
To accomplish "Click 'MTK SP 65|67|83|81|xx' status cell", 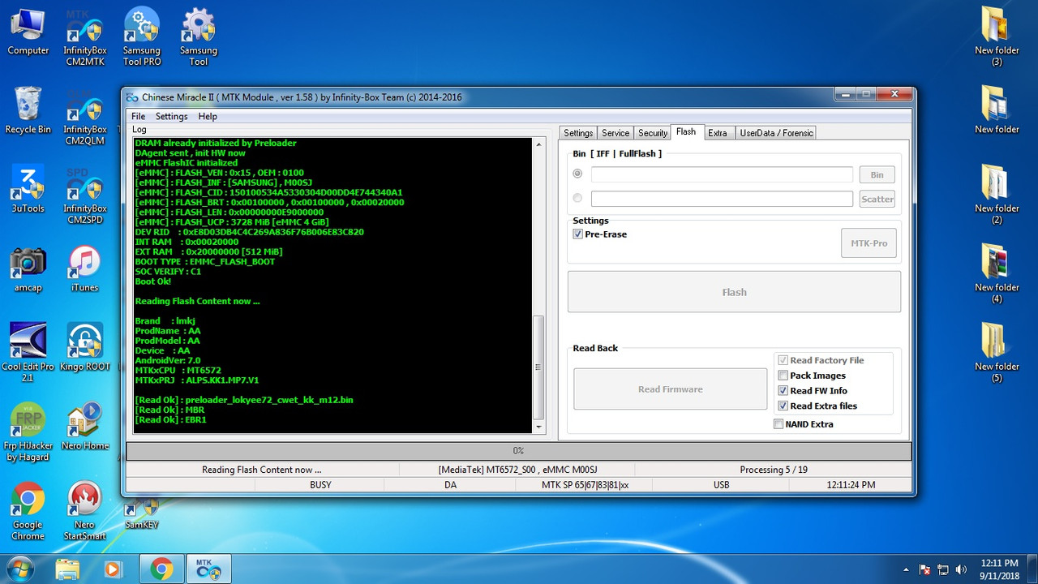I will point(585,485).
